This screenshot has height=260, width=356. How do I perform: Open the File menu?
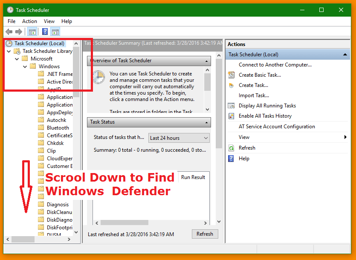coord(12,21)
